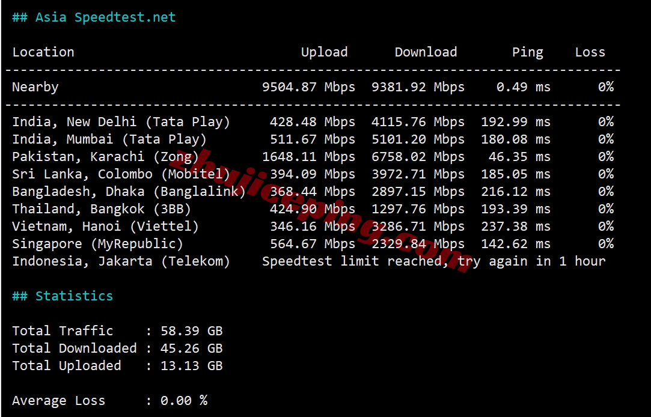The width and height of the screenshot is (651, 417).
Task: Click the Vietnam, Hanoi (Viettel) entry
Action: (105, 227)
